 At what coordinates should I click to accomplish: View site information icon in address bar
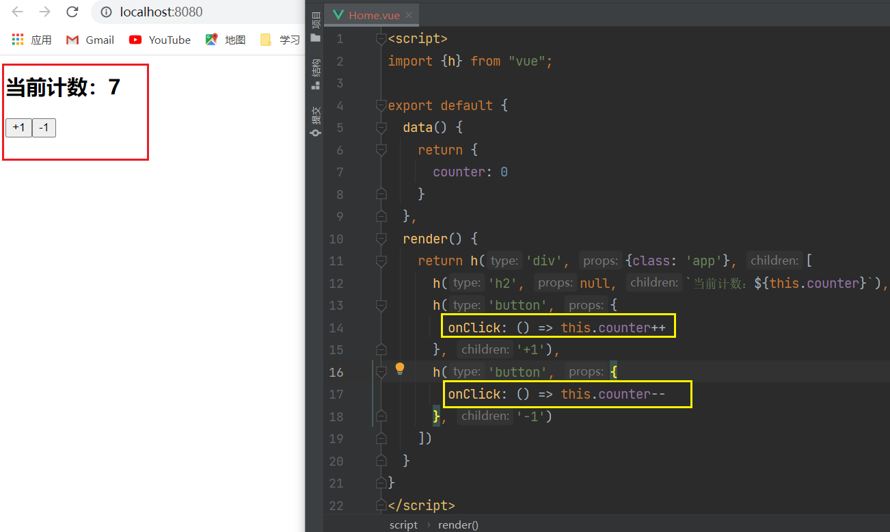click(106, 12)
